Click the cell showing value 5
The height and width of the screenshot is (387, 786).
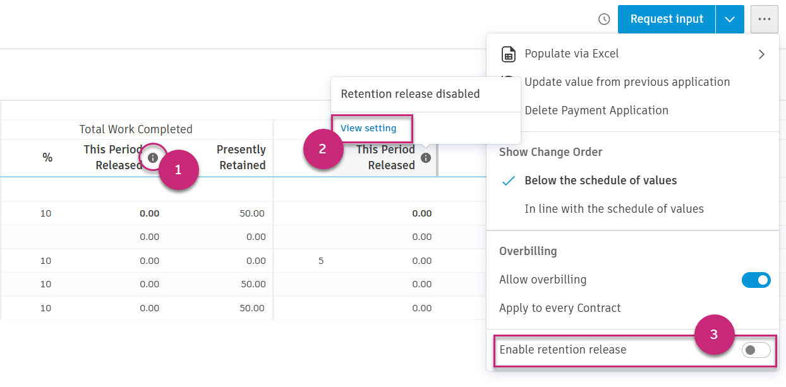click(x=321, y=260)
